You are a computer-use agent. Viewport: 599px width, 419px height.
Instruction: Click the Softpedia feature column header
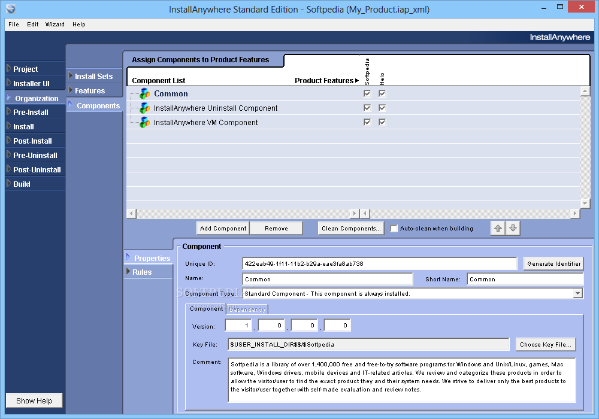click(367, 71)
